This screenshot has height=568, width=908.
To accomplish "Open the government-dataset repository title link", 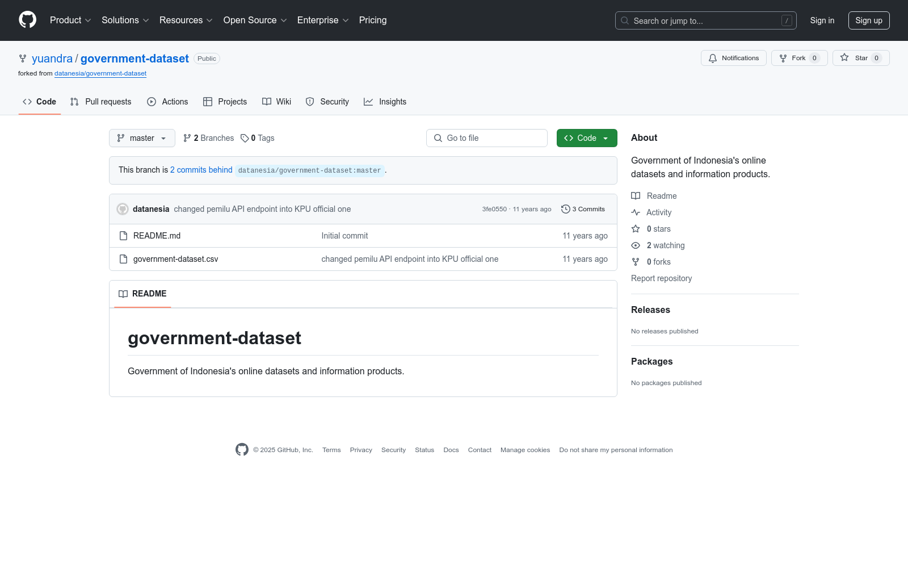I will (x=134, y=59).
